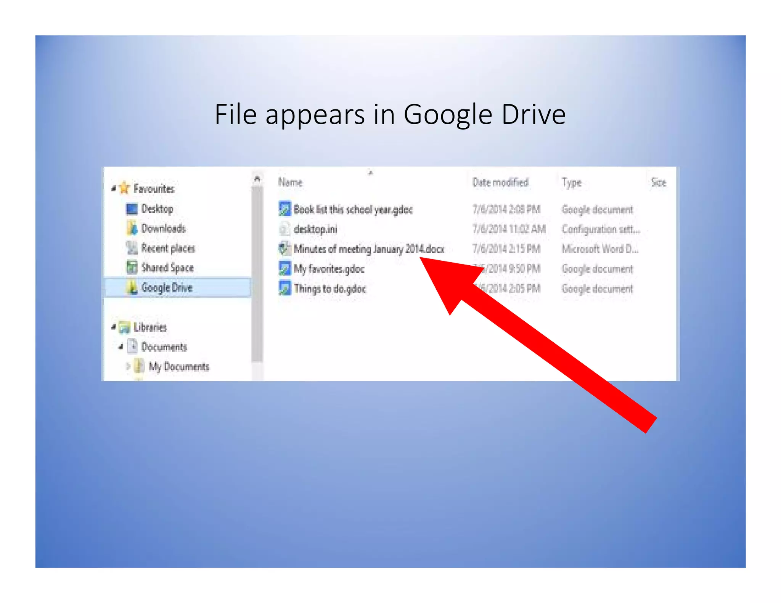Screen dimensions: 781x603
Task: Select the Favourites heading label
Action: tap(154, 188)
